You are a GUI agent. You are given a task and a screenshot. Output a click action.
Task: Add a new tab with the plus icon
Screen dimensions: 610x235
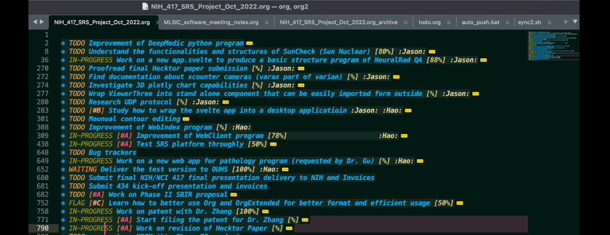(x=565, y=22)
